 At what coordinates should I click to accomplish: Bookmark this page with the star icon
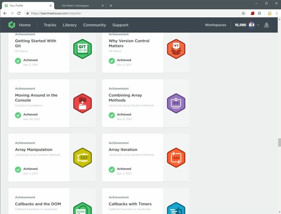[x=243, y=13]
